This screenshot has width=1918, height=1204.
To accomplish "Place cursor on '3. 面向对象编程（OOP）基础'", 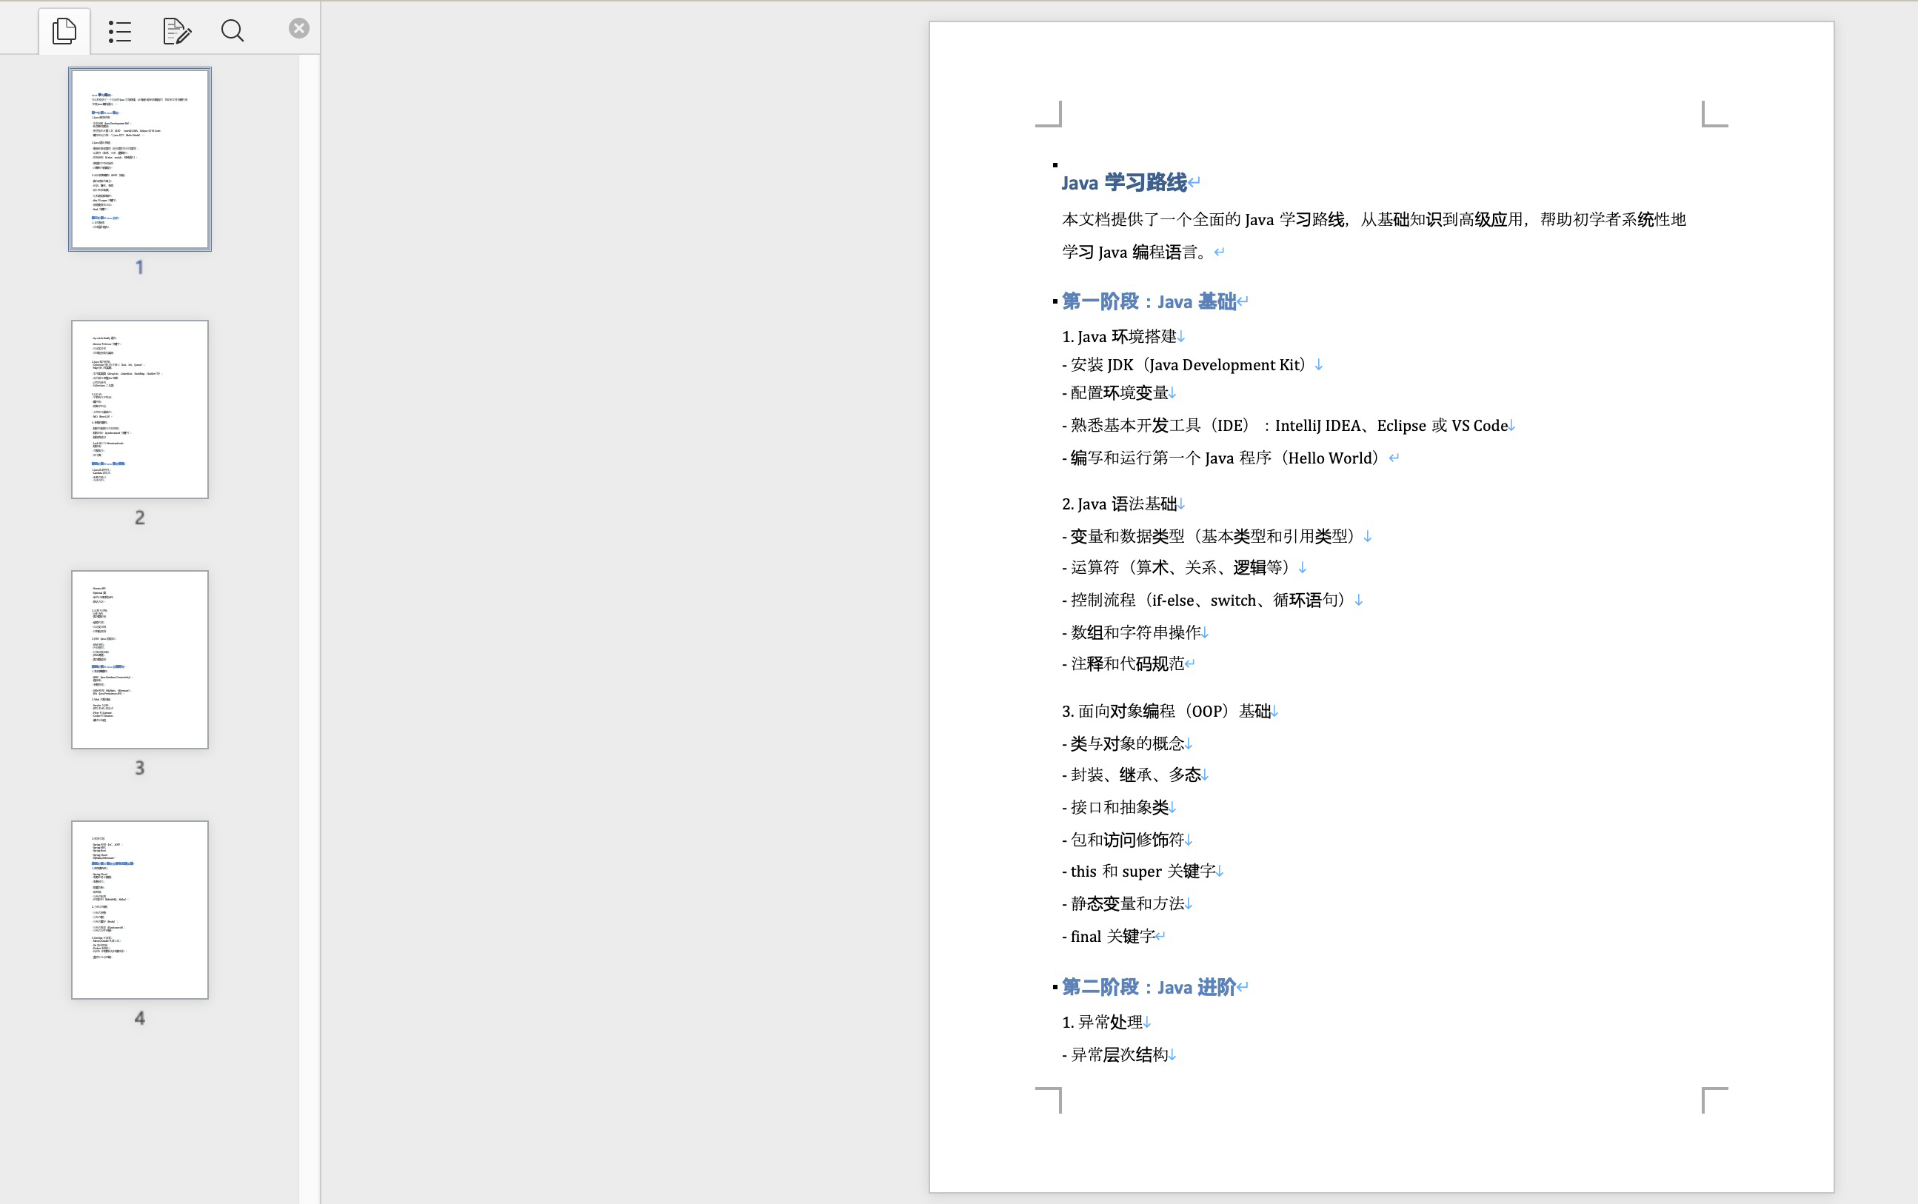I will 1166,711.
